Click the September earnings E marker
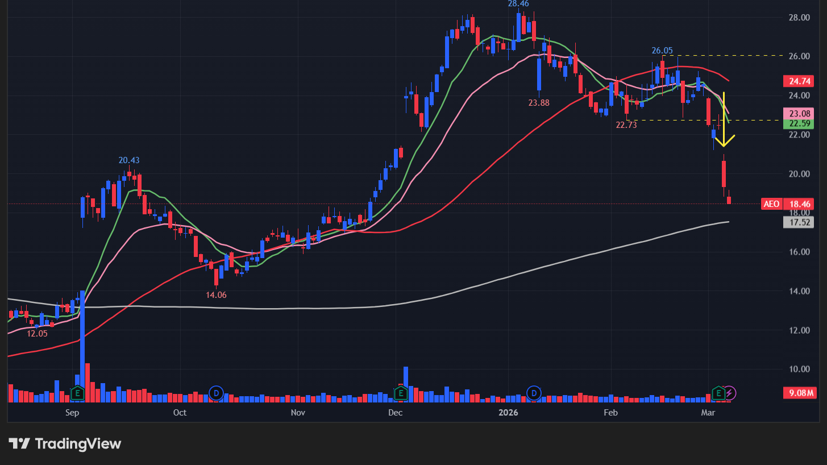The image size is (827, 465). 78,393
